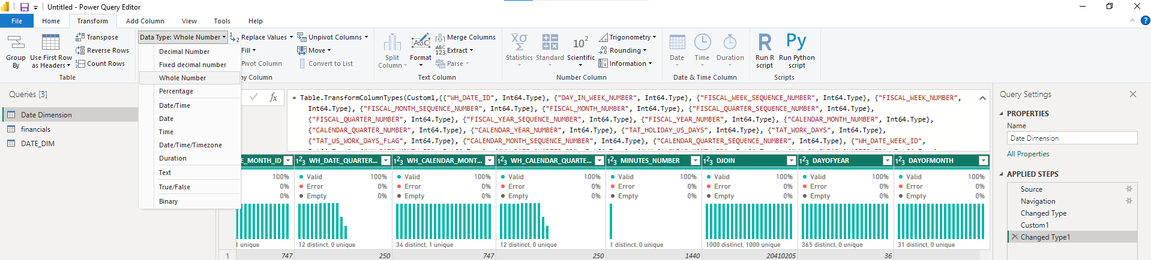Click the data type icon of DJOIN column

click(708, 161)
